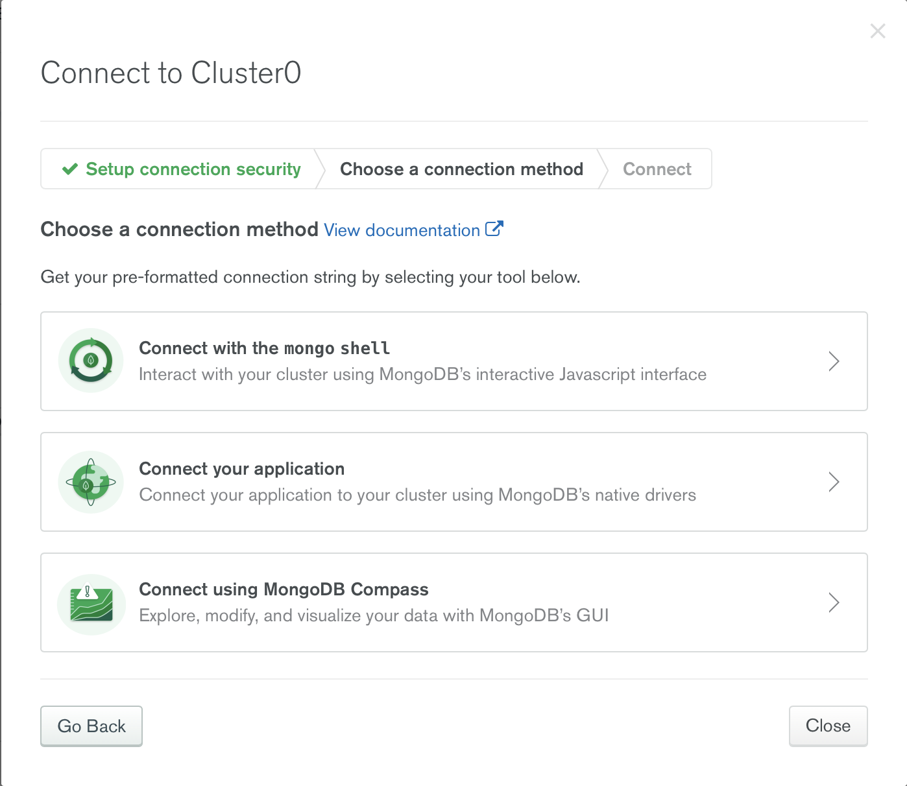Viewport: 907px width, 786px height.
Task: Click the Explore, modify, and visualize description
Action: pyautogui.click(x=374, y=615)
